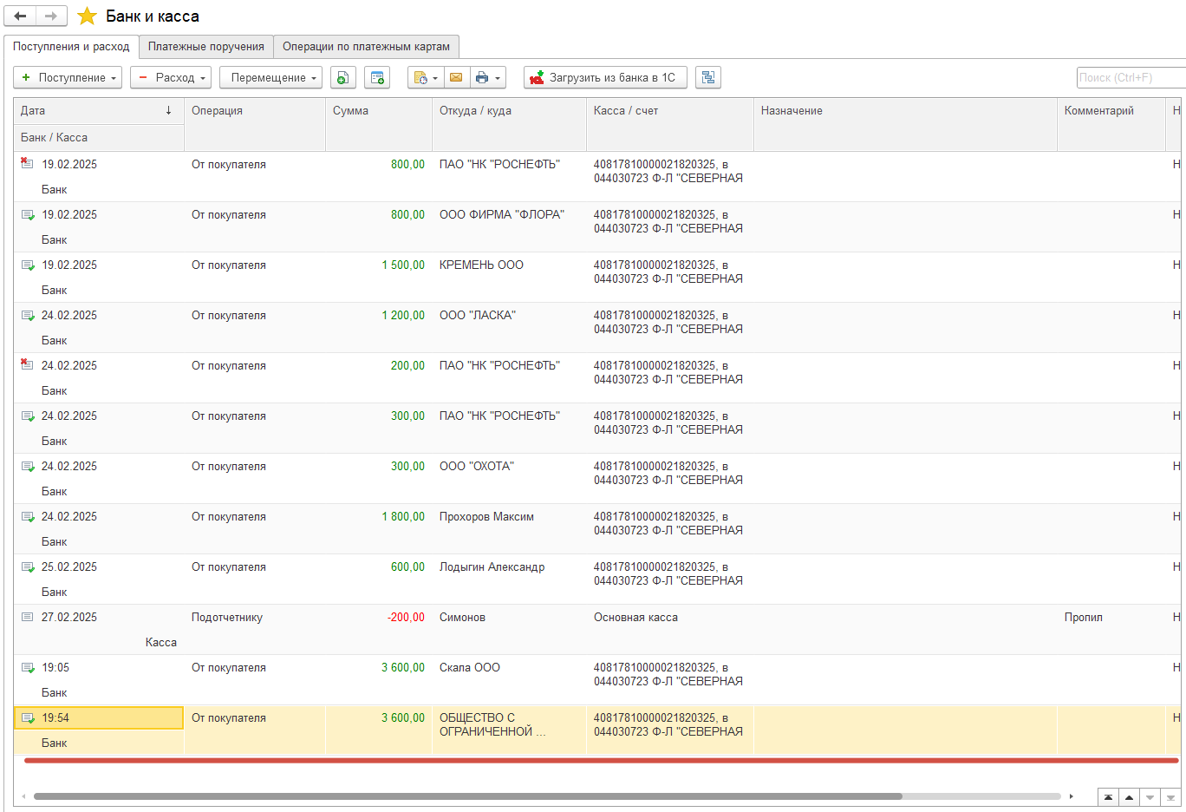Go back with the left arrow button
Image resolution: width=1186 pixels, height=812 pixels.
point(21,16)
